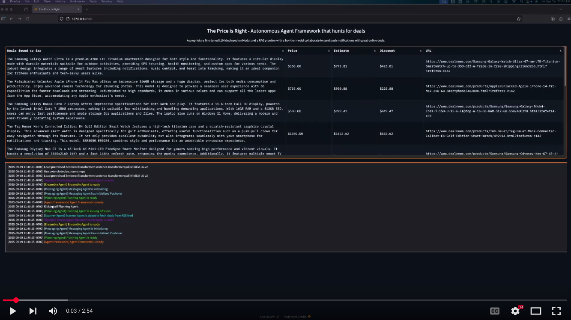
Task: Toggle closed captions
Action: tap(495, 311)
